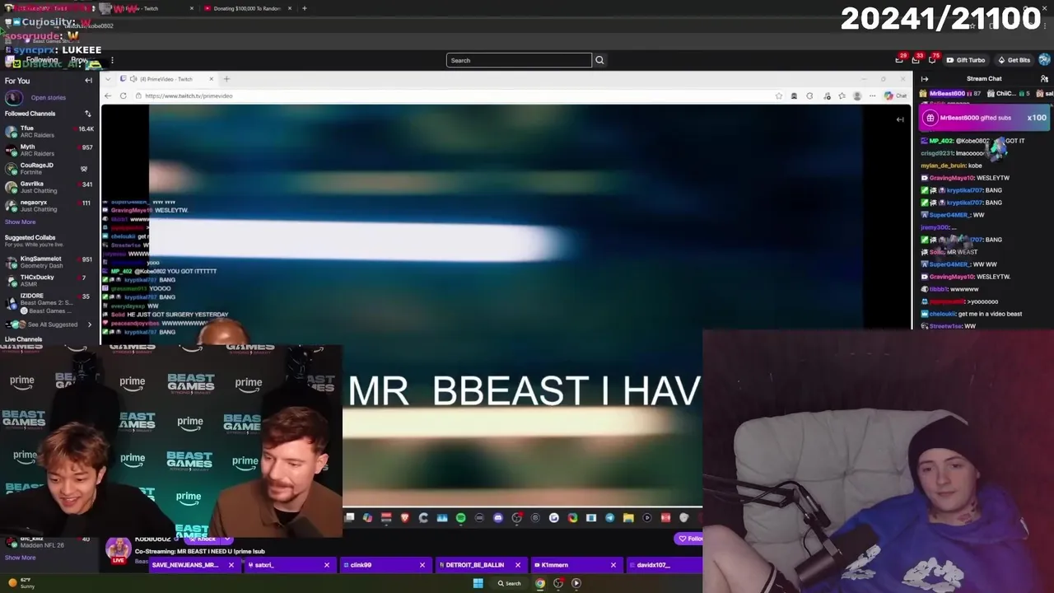Image resolution: width=1054 pixels, height=593 pixels.
Task: Click davidx107_ co-streamer chip
Action: (x=665, y=565)
